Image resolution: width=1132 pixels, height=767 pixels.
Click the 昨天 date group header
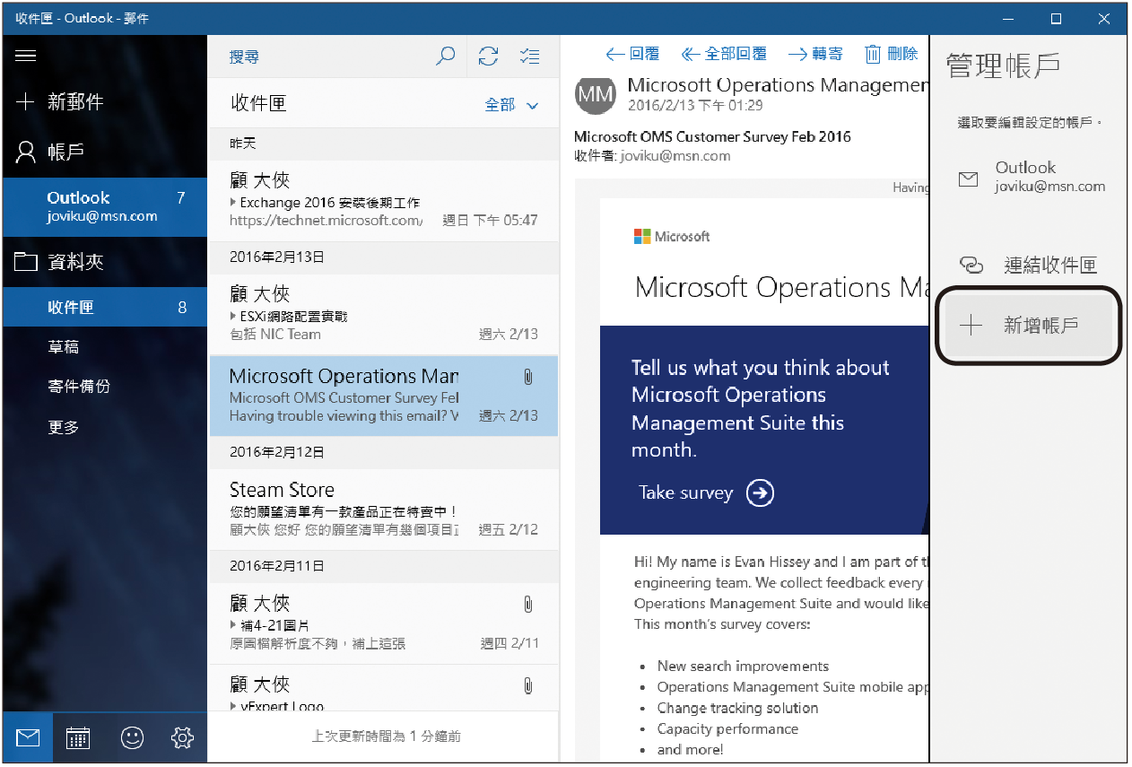384,144
